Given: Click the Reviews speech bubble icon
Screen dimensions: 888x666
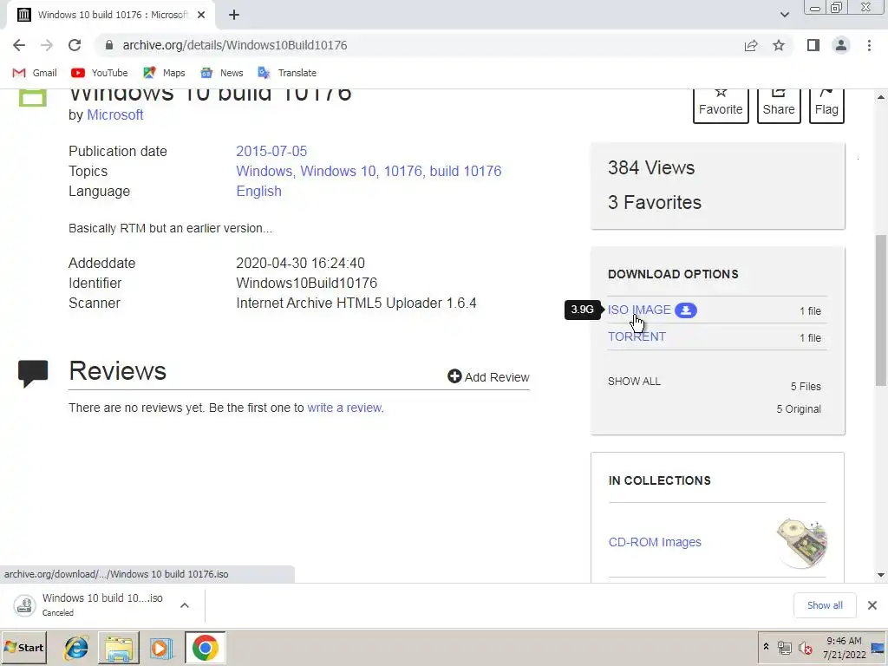Looking at the screenshot, I should click(33, 373).
